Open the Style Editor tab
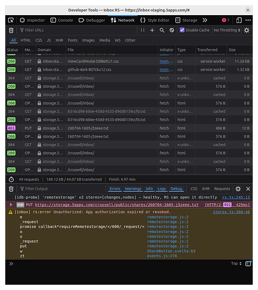This screenshot has height=290, width=258. coord(155,20)
